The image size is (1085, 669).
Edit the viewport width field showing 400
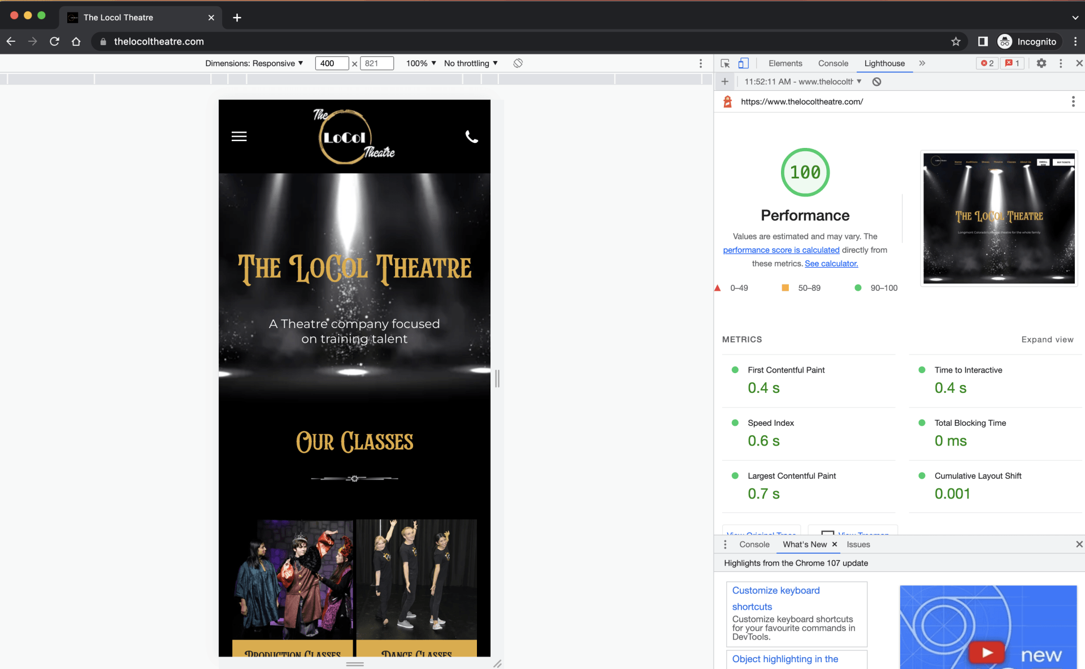tap(331, 63)
